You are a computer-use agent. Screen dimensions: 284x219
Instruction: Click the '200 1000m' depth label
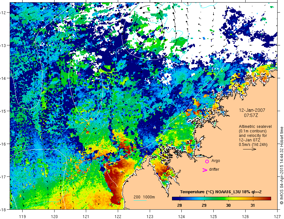coord(144,197)
